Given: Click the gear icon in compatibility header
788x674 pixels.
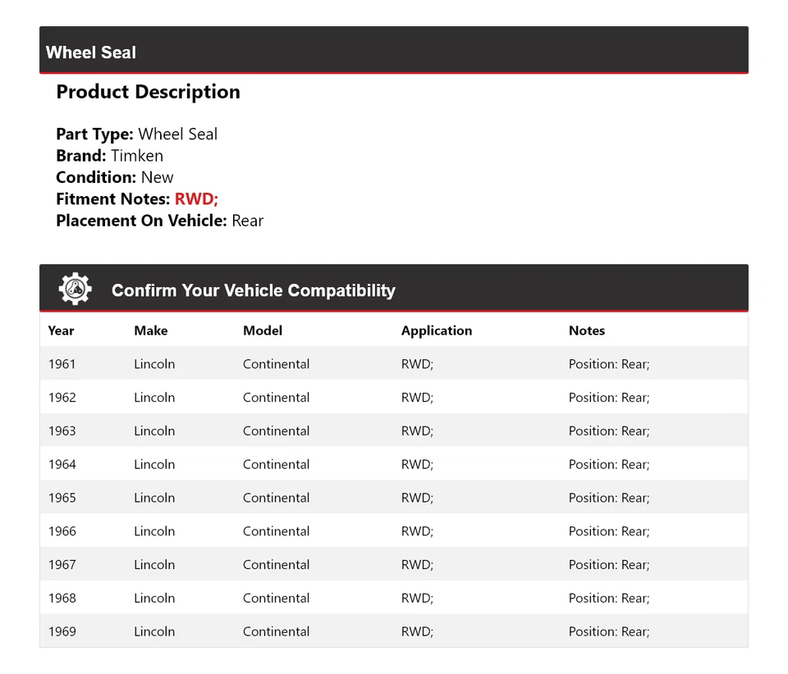Looking at the screenshot, I should [x=75, y=289].
